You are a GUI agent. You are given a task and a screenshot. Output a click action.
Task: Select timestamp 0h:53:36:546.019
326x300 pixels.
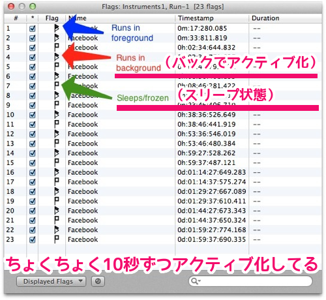[x=206, y=134]
